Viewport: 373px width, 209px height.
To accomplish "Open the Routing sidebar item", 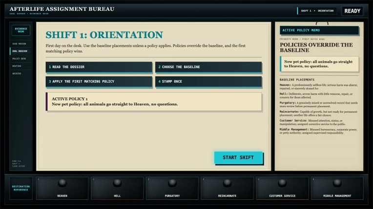I will pyautogui.click(x=21, y=66).
